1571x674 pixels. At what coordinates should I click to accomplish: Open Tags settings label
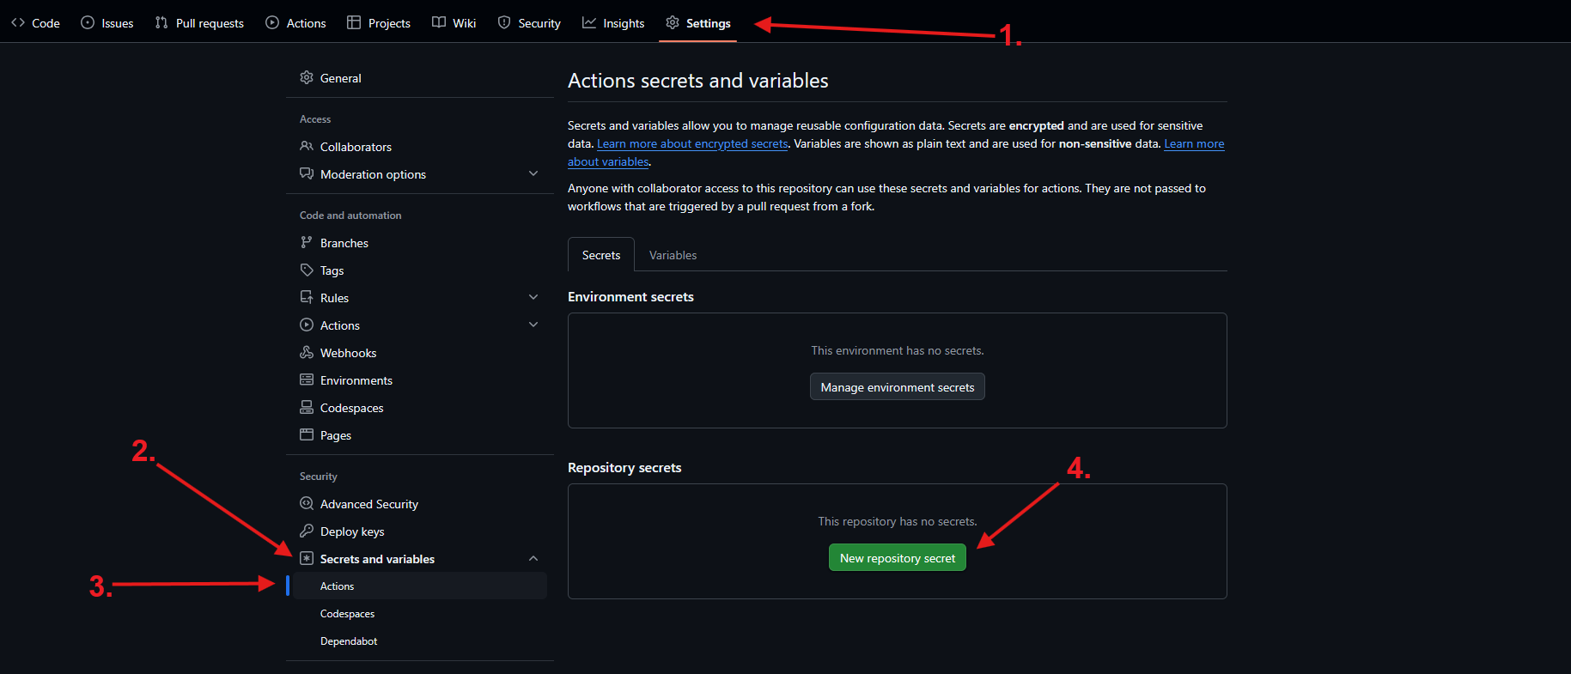tap(332, 270)
